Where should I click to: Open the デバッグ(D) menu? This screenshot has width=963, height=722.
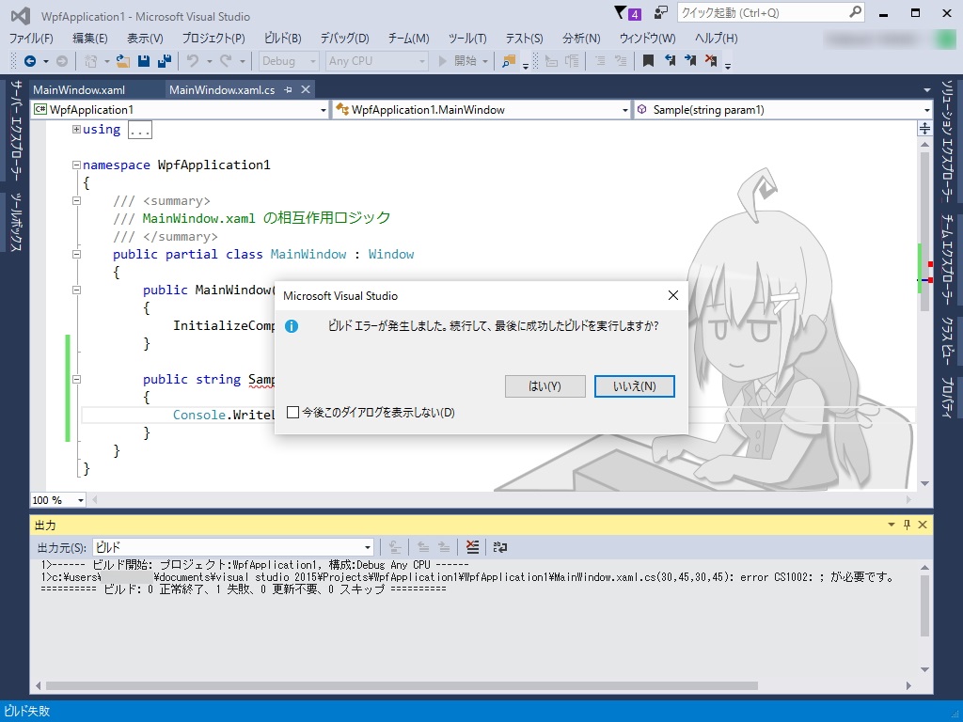point(344,38)
